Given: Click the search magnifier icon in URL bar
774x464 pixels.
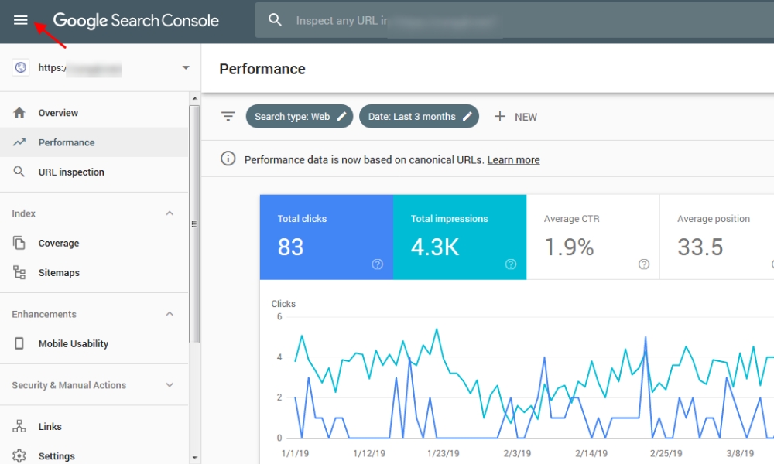Looking at the screenshot, I should pos(275,20).
